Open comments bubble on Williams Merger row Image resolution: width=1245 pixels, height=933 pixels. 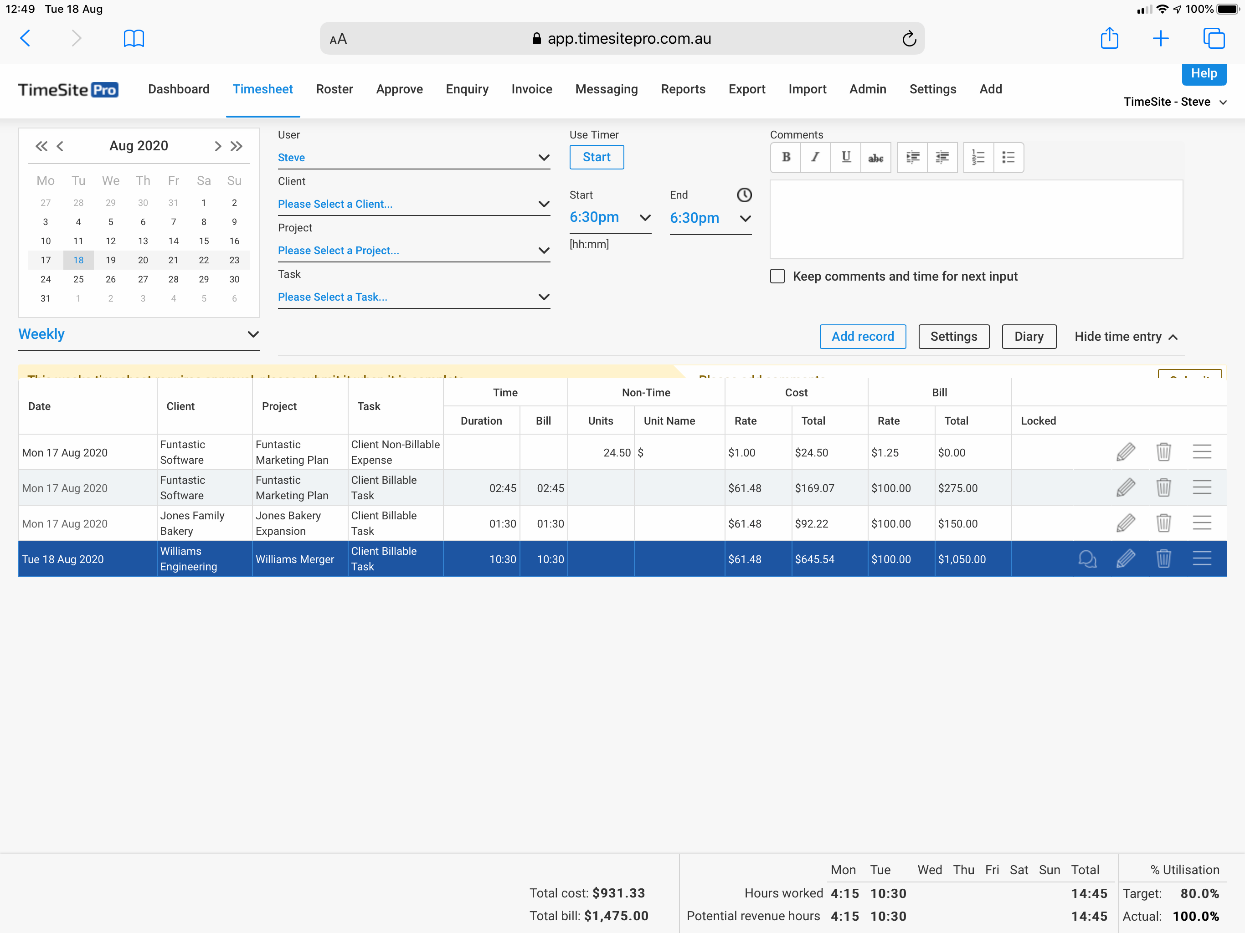(1087, 559)
